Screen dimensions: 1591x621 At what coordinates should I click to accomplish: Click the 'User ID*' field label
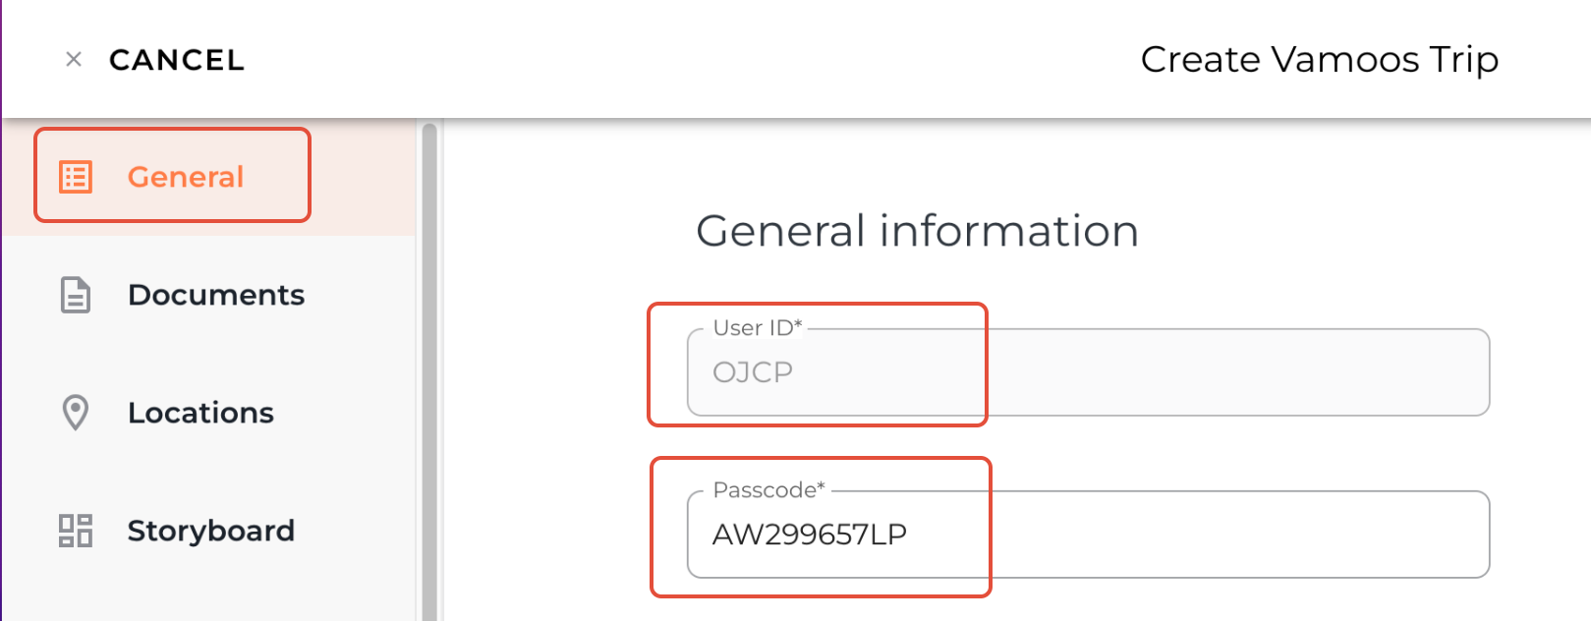point(758,328)
